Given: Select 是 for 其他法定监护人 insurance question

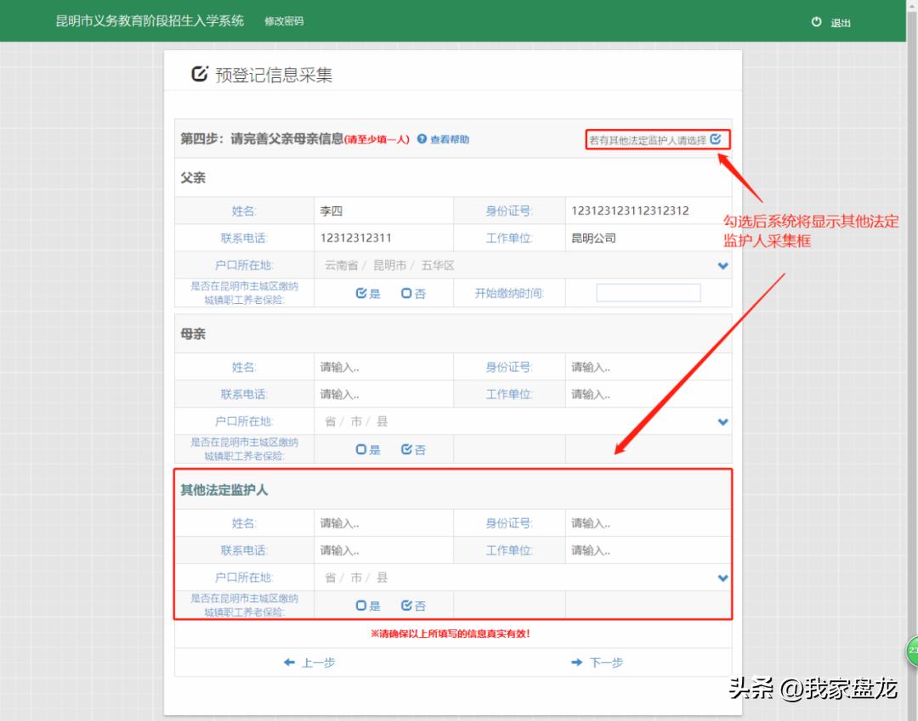Looking at the screenshot, I should (x=360, y=605).
